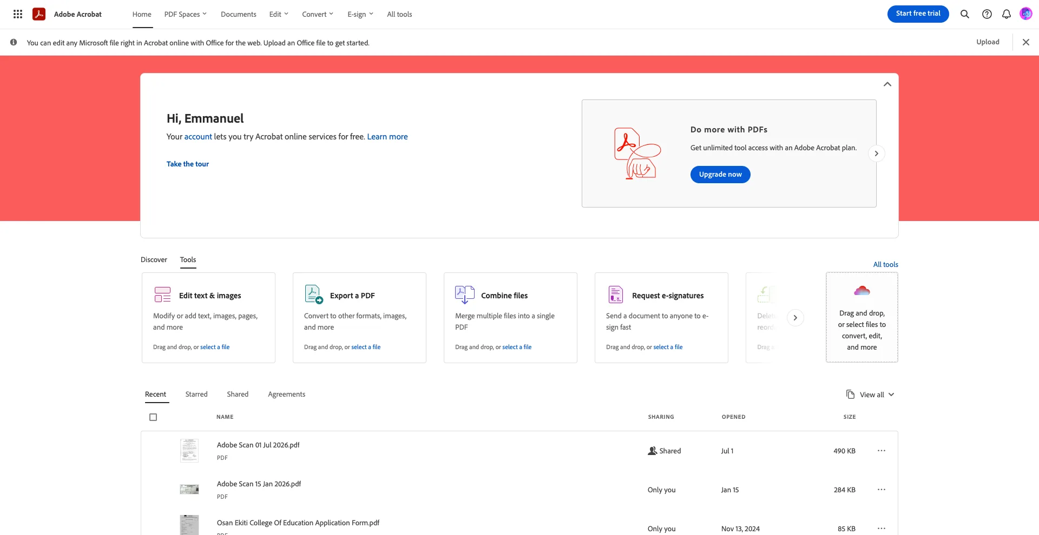Screen dimensions: 1039x535
Task: Open the View all dropdown
Action: pos(877,394)
